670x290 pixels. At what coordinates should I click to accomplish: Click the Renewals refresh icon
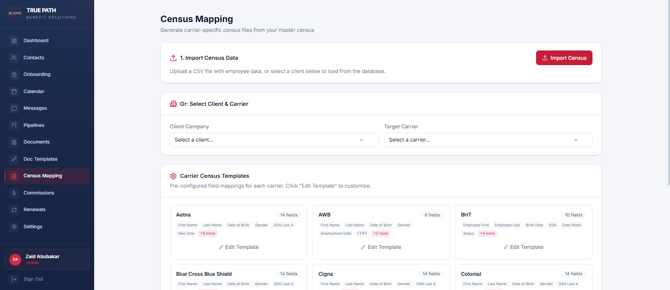tap(14, 210)
